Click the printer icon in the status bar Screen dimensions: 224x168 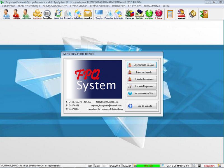point(194,166)
